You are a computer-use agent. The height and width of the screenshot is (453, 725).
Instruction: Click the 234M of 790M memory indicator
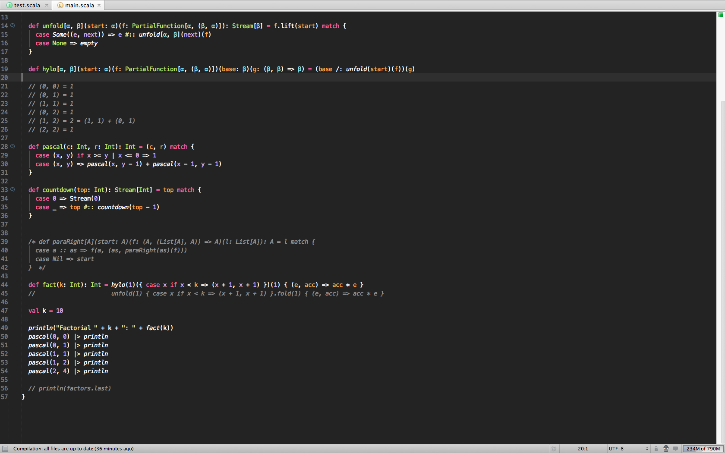[x=703, y=449]
